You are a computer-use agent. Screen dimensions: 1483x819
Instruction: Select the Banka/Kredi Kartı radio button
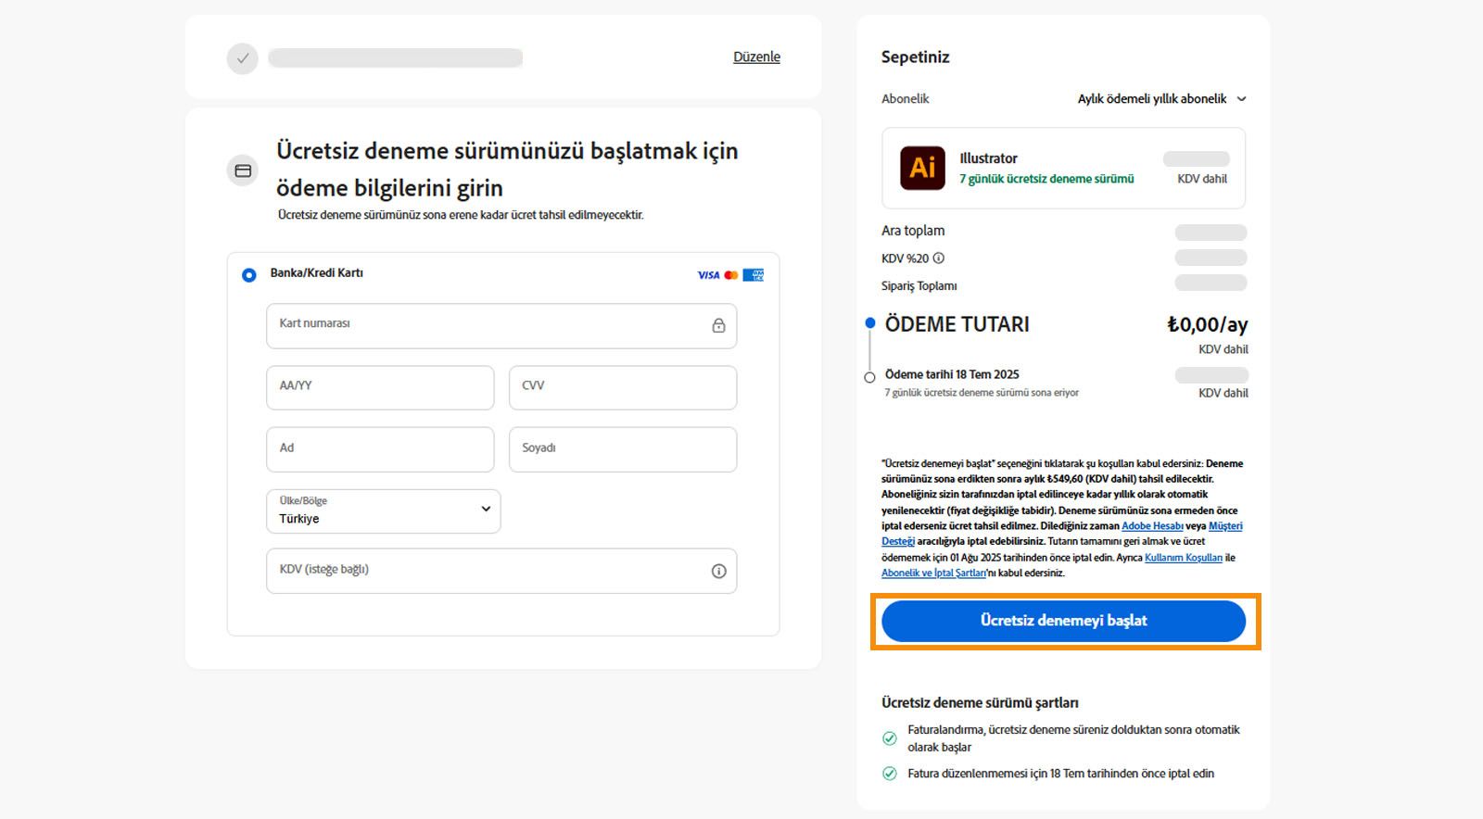point(248,275)
